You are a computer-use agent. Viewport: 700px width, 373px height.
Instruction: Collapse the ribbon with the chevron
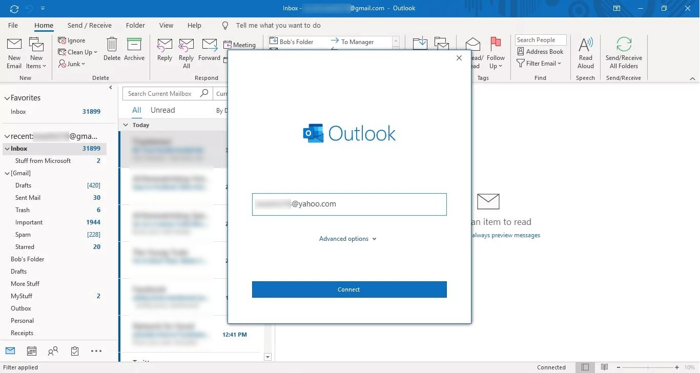click(x=693, y=79)
